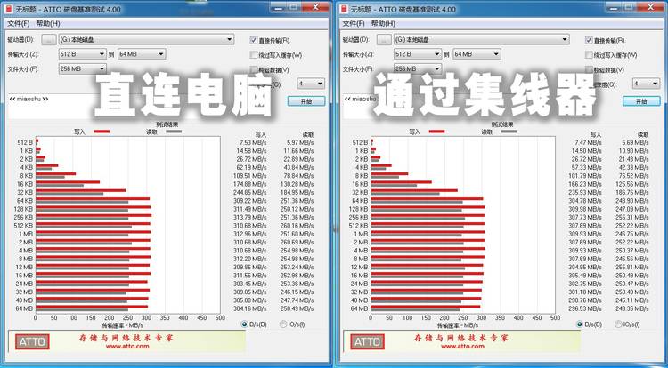Click the ATTO logo in right window banner
Image resolution: width=668 pixels, height=368 pixels.
367,341
